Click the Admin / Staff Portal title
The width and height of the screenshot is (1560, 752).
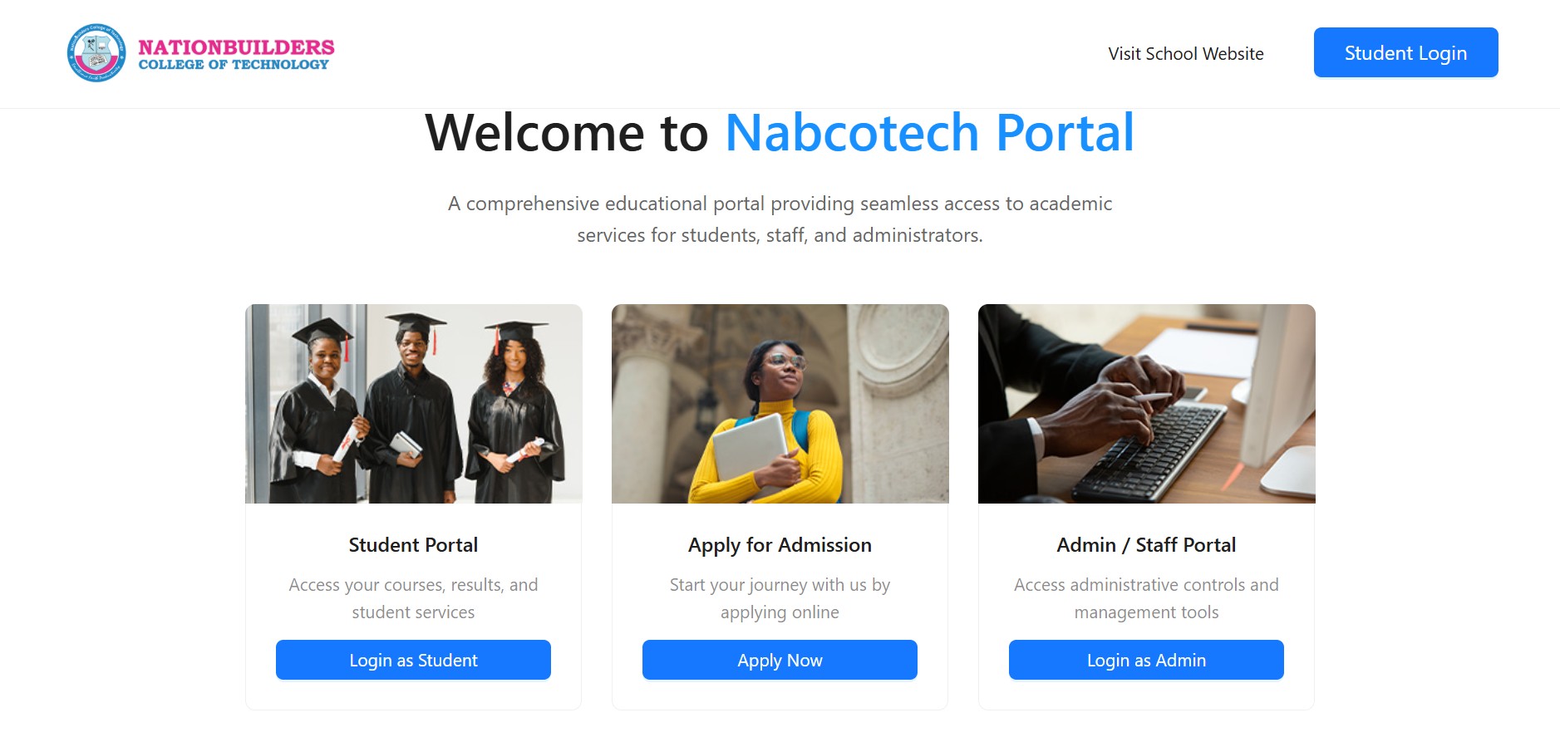pos(1146,545)
